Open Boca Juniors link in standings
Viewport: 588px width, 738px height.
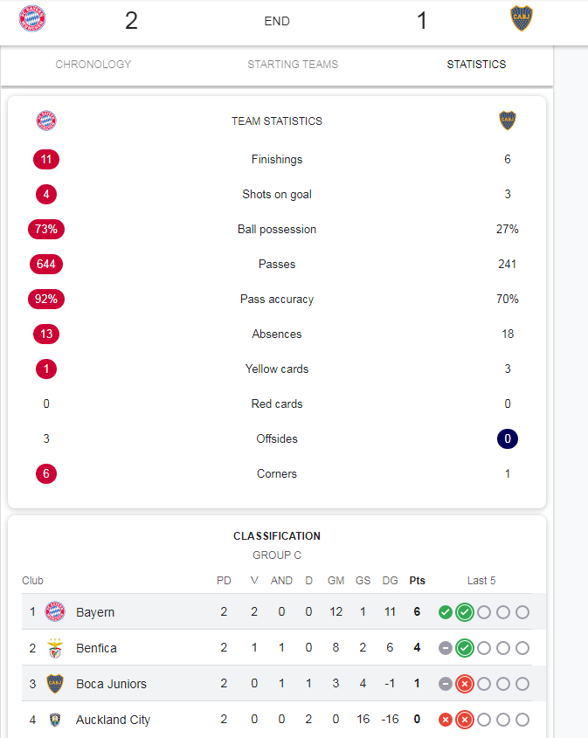click(x=111, y=684)
